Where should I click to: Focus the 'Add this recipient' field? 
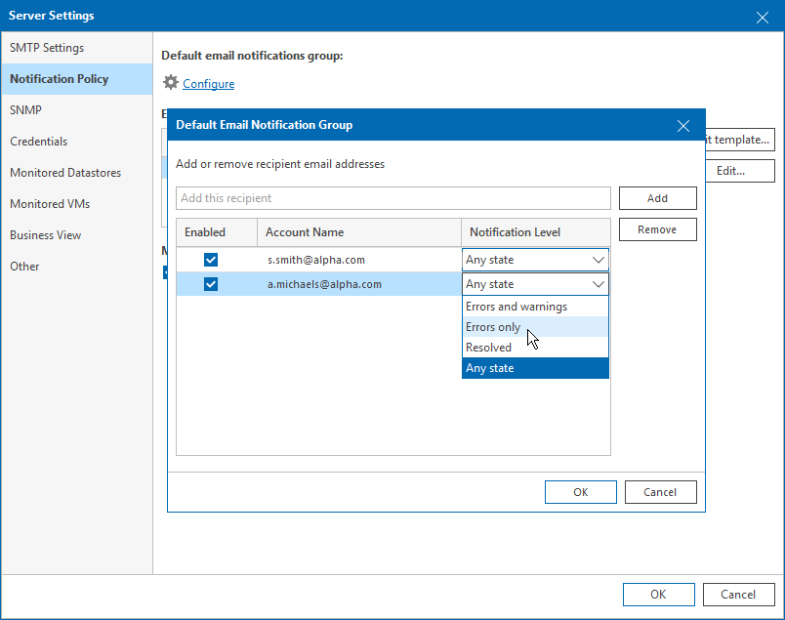pyautogui.click(x=393, y=198)
